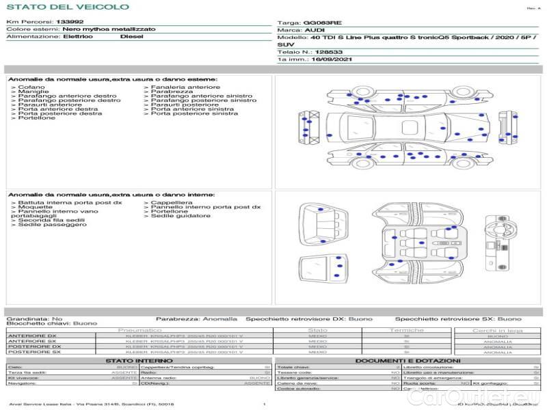
Task: Click 'Parafango posteriore sinistro' entry
Action: [203, 100]
